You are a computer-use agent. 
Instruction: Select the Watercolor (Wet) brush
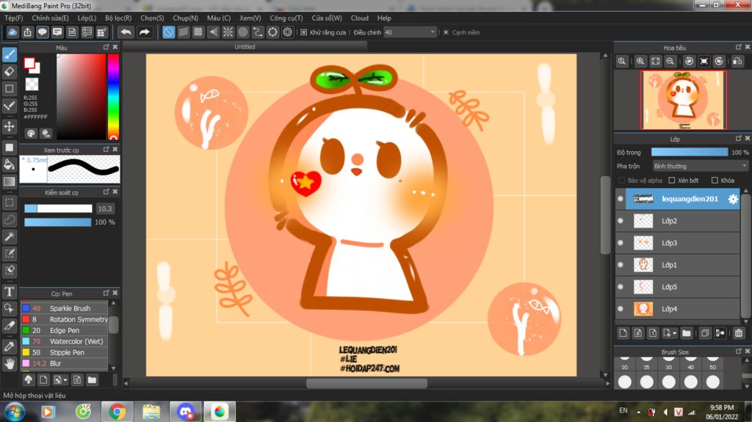tap(65, 341)
